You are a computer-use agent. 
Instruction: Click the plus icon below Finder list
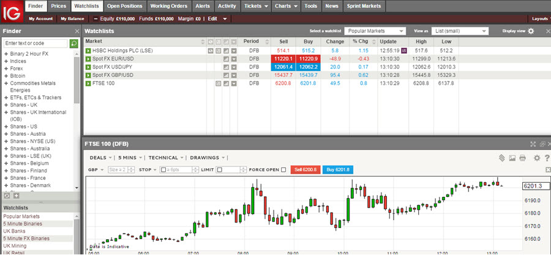[x=16, y=195]
